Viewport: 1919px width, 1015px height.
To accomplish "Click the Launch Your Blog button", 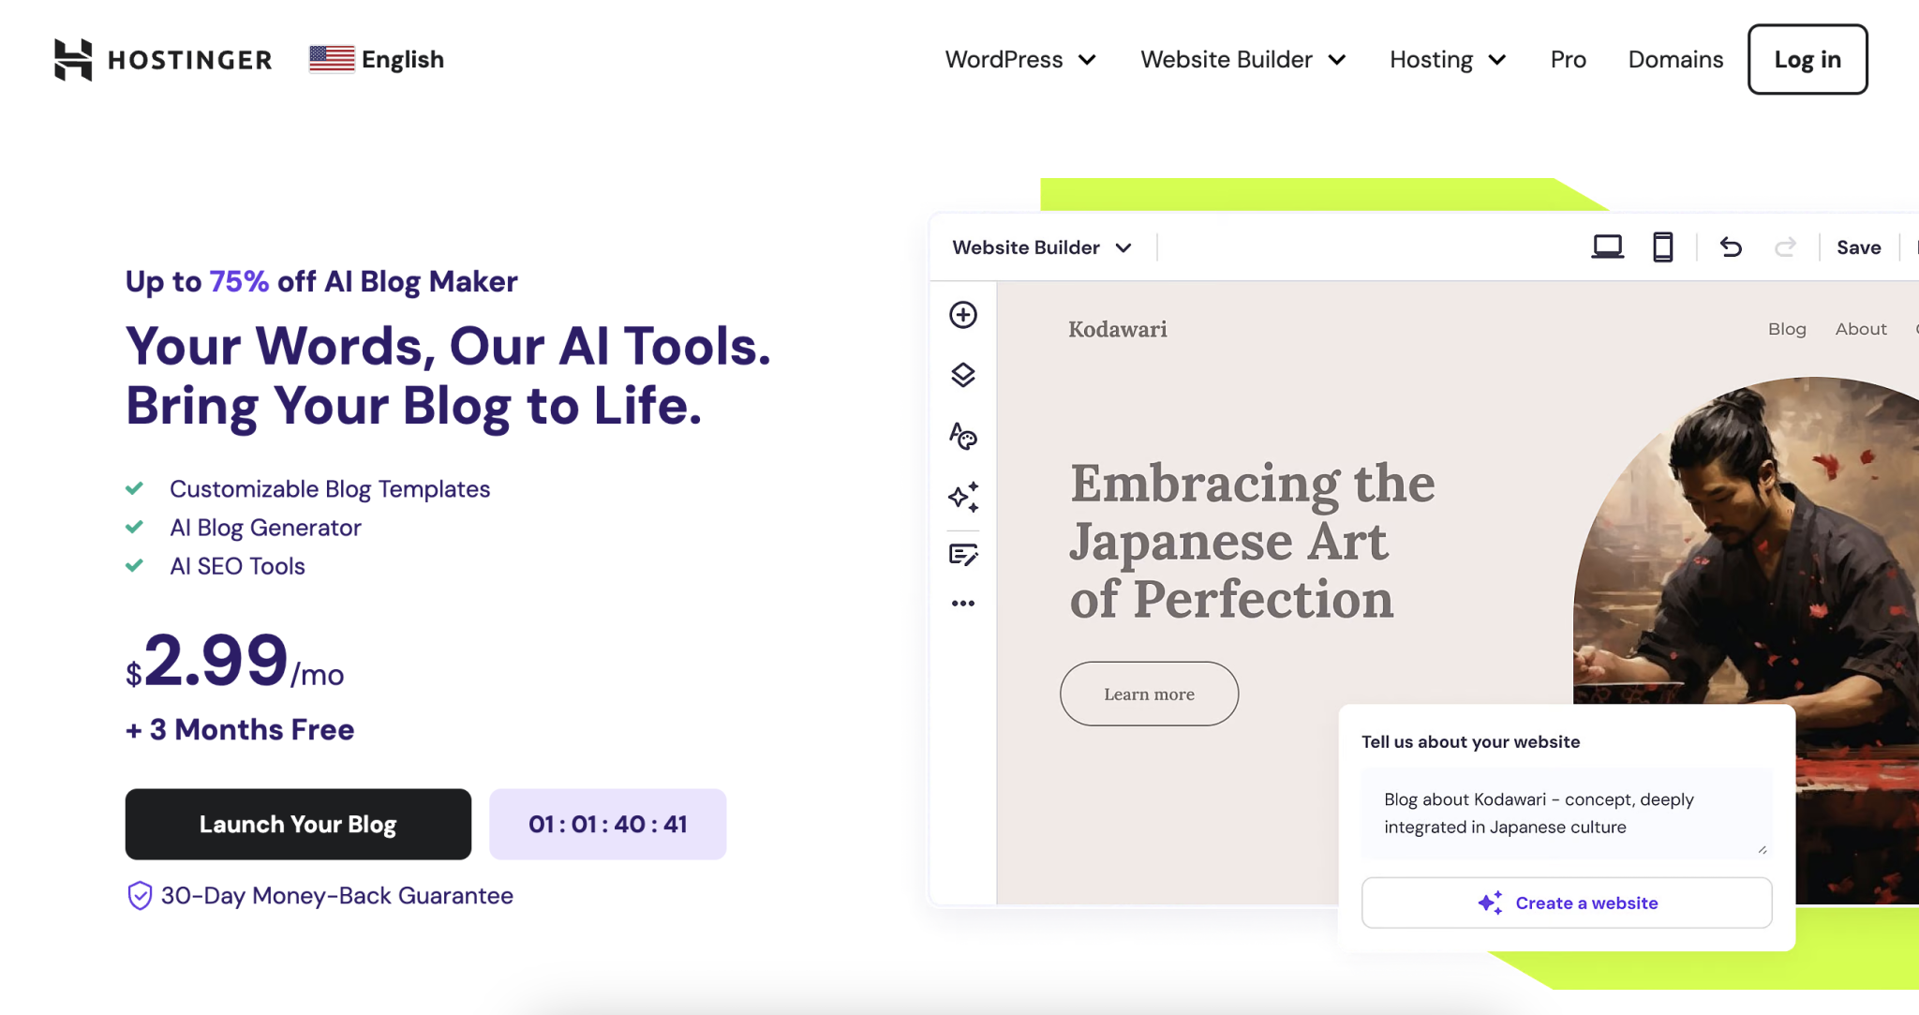I will click(x=297, y=824).
